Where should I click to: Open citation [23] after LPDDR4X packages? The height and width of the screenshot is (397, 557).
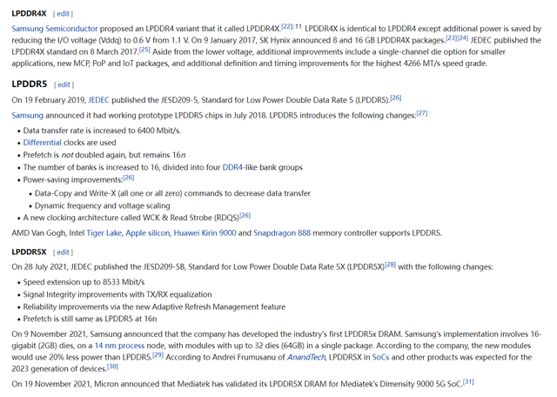[451, 38]
